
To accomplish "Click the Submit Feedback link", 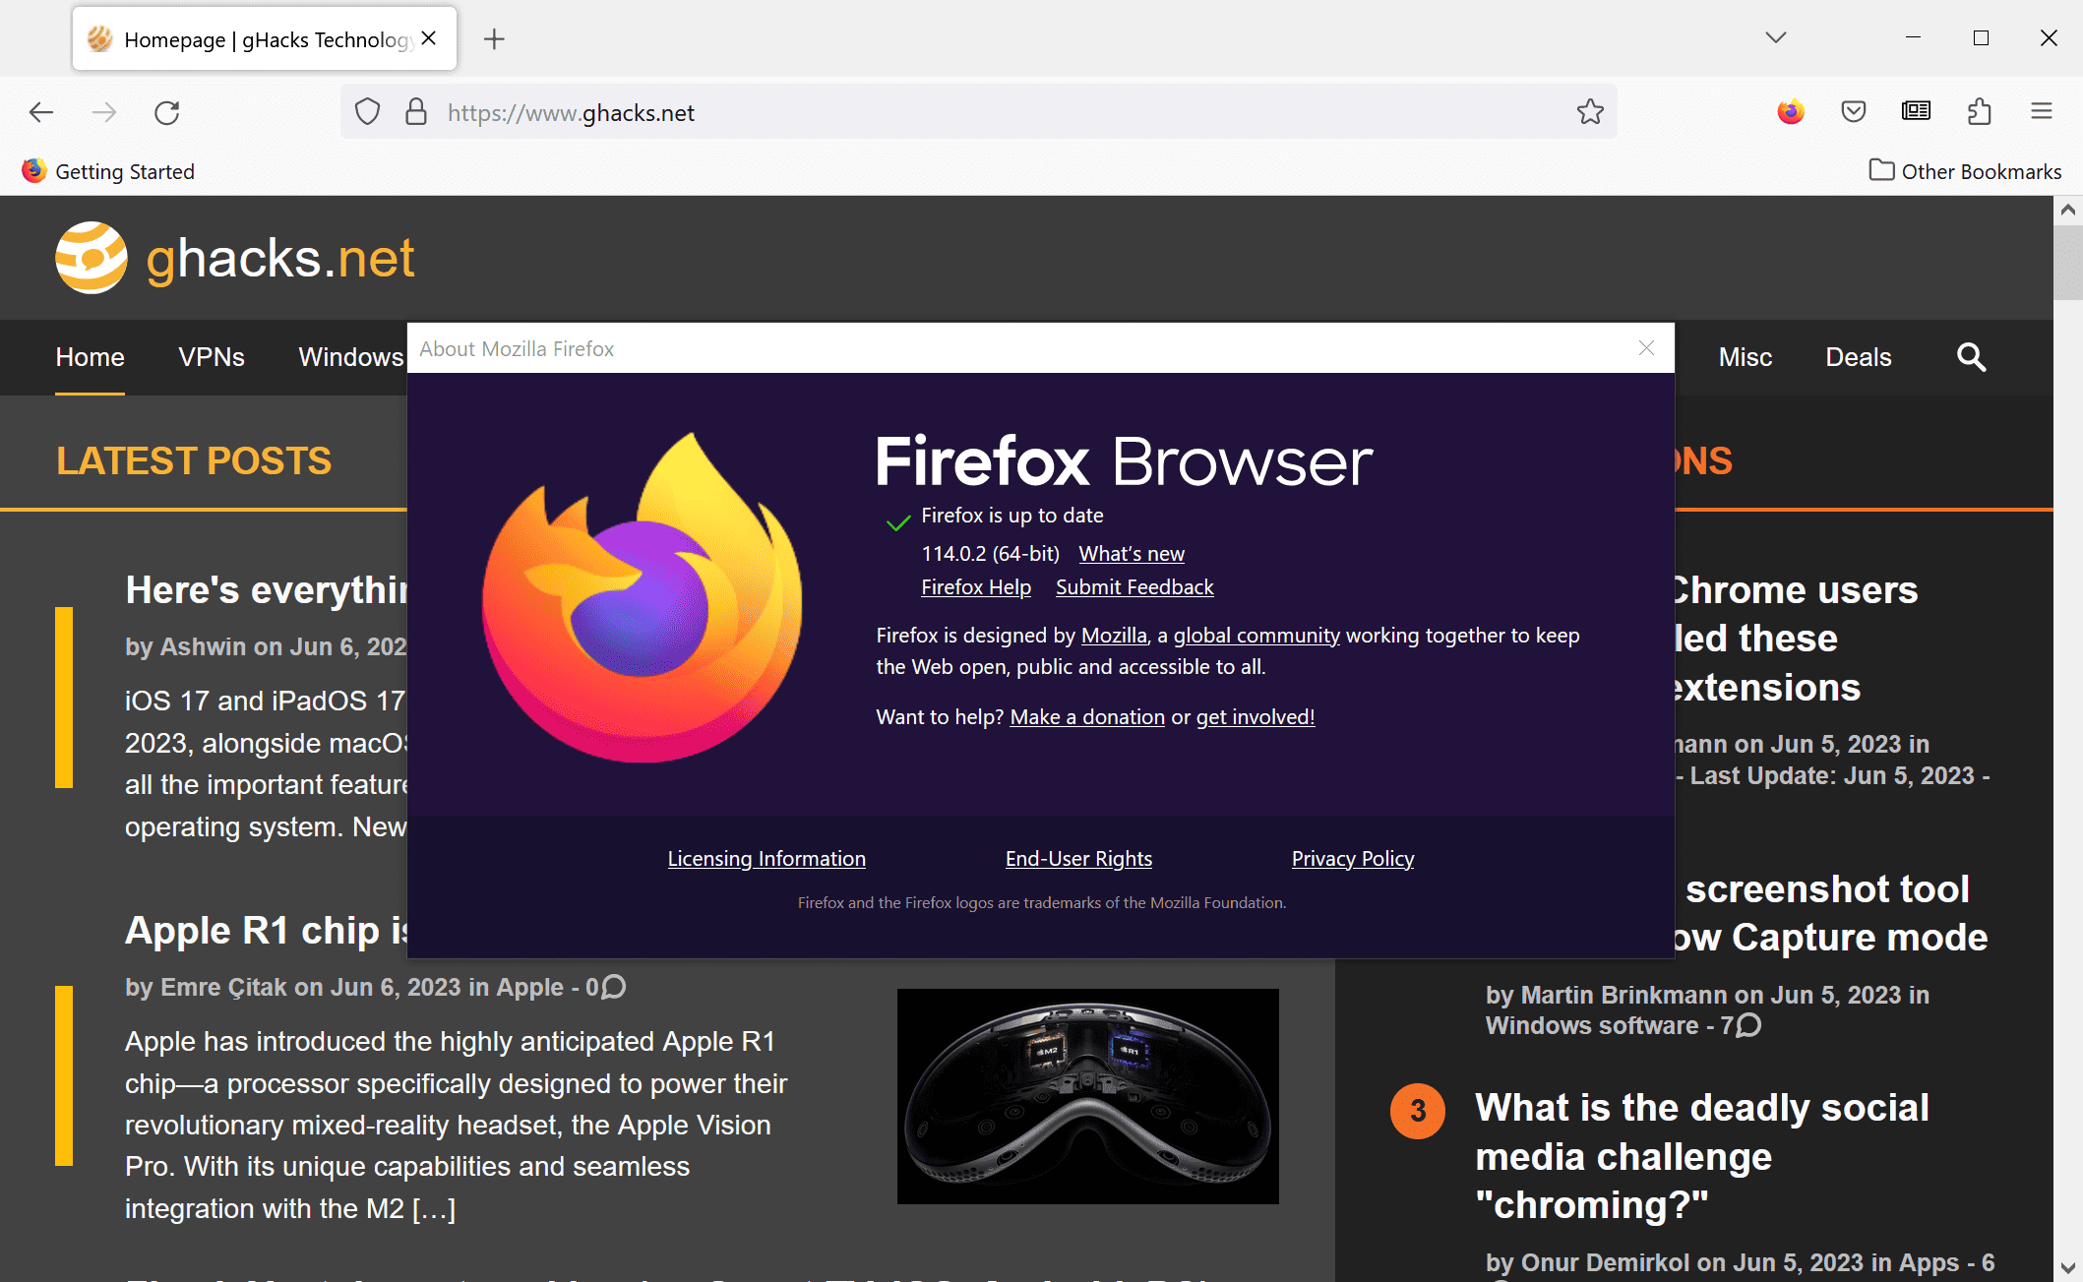I will coord(1134,587).
